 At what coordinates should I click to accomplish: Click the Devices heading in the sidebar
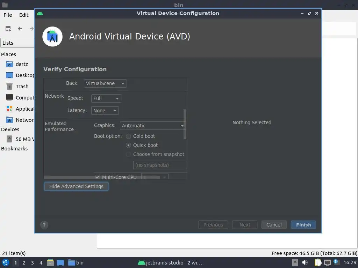(x=10, y=129)
